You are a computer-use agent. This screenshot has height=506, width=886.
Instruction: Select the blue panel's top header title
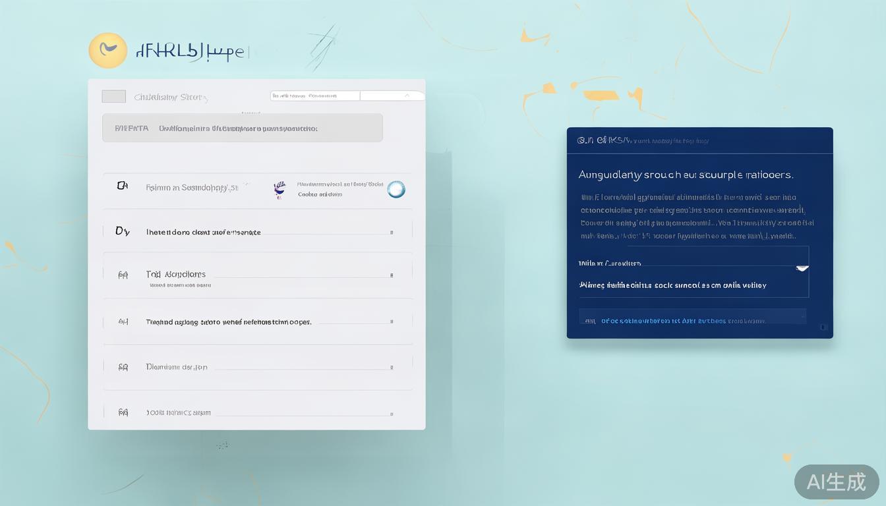pos(643,140)
